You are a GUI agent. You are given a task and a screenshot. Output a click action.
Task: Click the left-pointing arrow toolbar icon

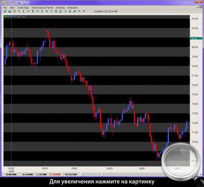(x=79, y=11)
